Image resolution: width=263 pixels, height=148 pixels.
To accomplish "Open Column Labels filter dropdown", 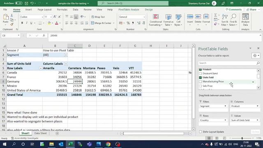I will coord(66,64).
